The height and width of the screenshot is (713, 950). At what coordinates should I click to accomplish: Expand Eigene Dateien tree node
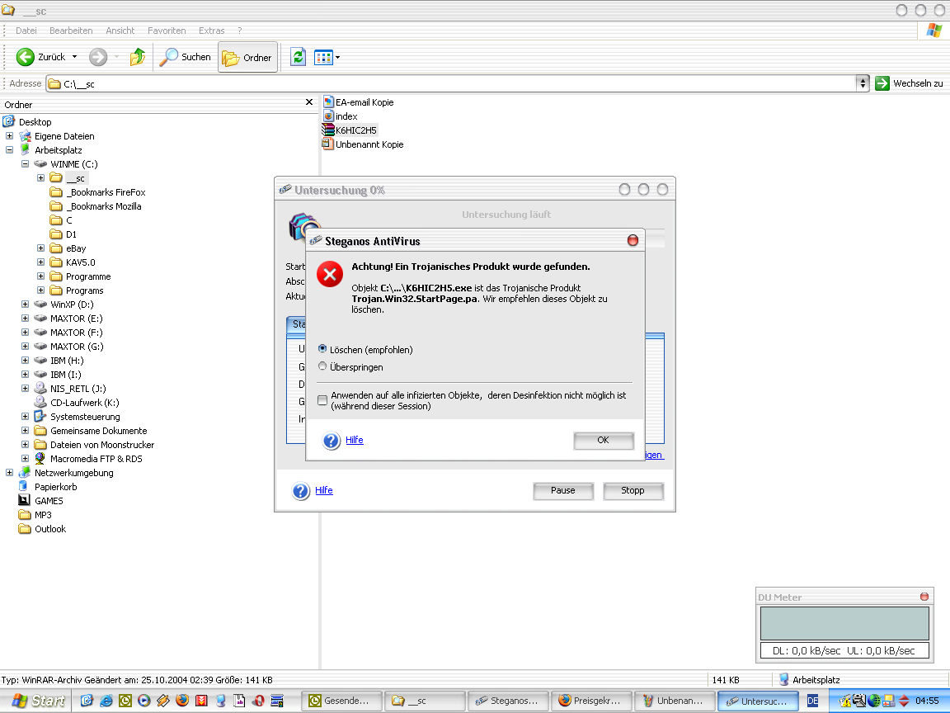pyautogui.click(x=10, y=136)
